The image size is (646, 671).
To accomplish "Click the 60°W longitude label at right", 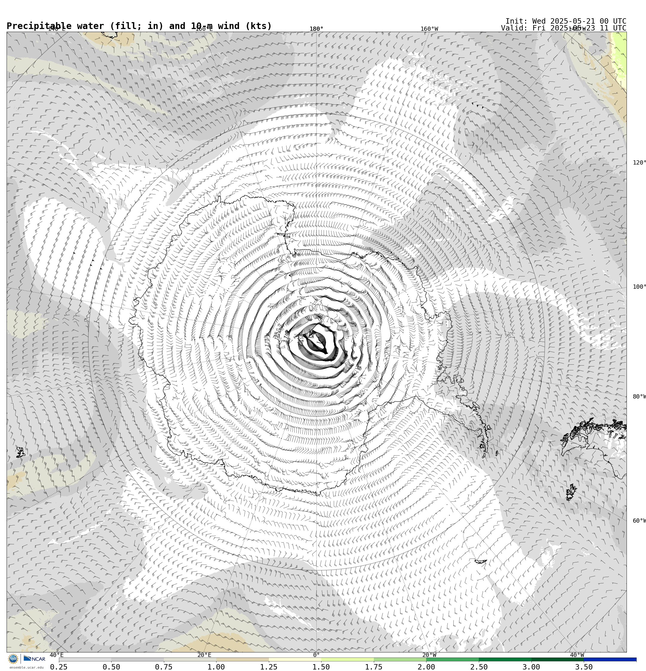I will 639,521.
